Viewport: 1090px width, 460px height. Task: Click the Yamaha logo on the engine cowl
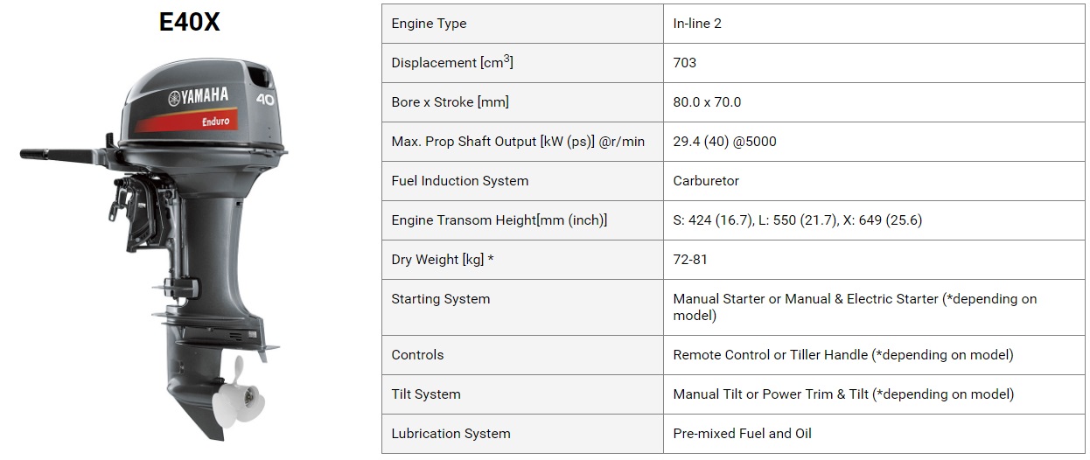pos(199,96)
